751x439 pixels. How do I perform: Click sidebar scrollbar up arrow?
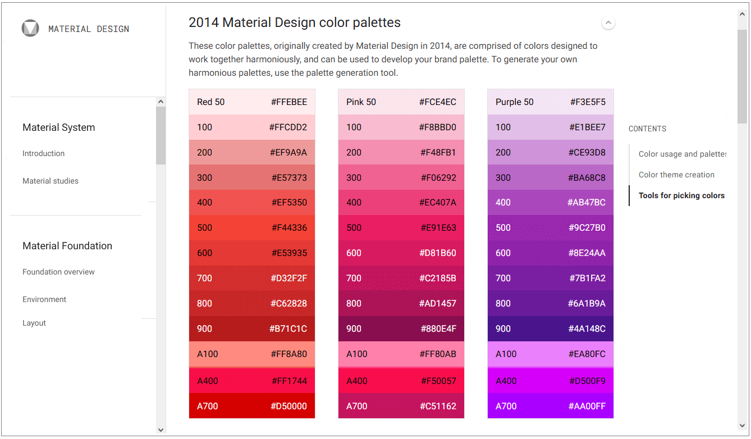coord(161,102)
